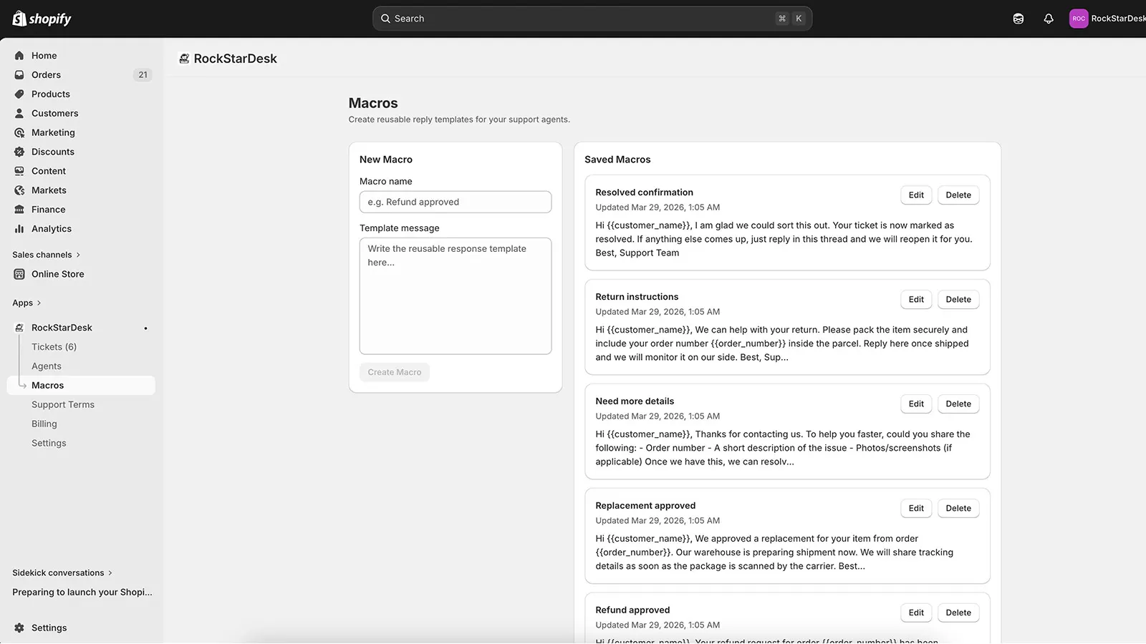Screen dimensions: 1146x644
Task: Delete the Return instructions macro
Action: point(958,300)
